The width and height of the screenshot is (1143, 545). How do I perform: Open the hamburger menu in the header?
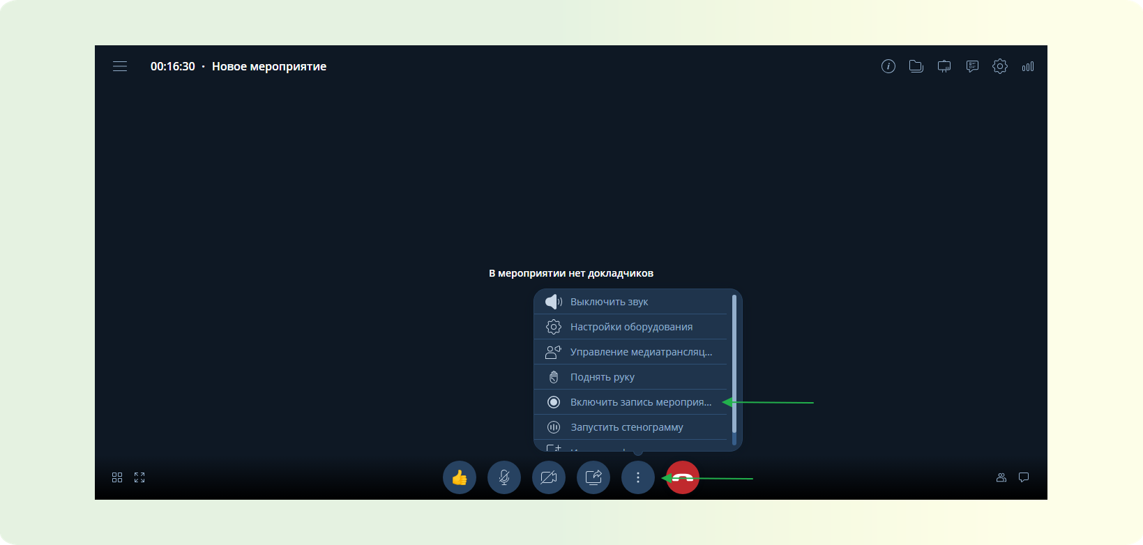tap(120, 67)
